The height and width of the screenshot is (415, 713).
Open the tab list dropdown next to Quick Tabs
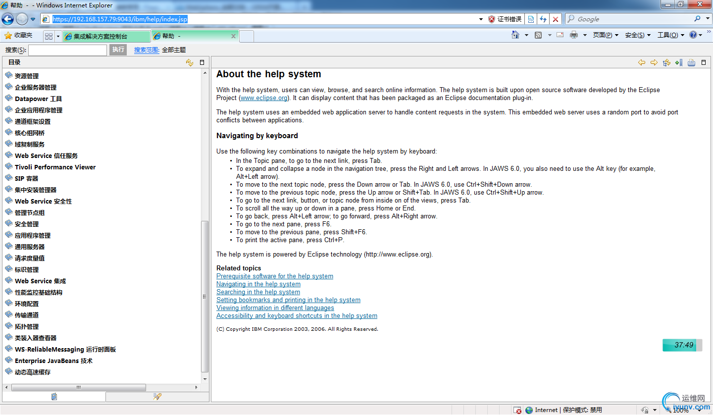click(x=58, y=36)
